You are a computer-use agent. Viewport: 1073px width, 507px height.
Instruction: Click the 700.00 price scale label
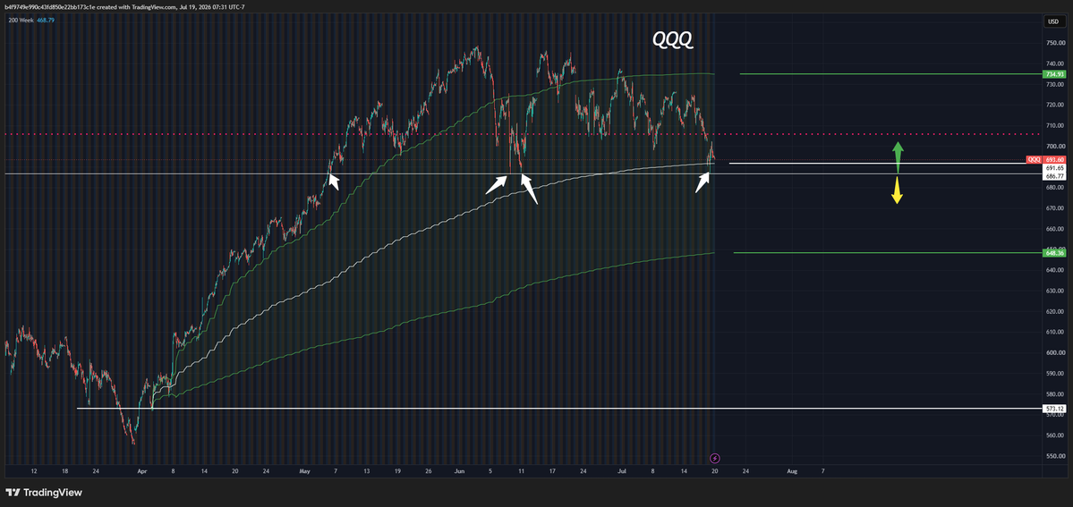coord(1054,147)
